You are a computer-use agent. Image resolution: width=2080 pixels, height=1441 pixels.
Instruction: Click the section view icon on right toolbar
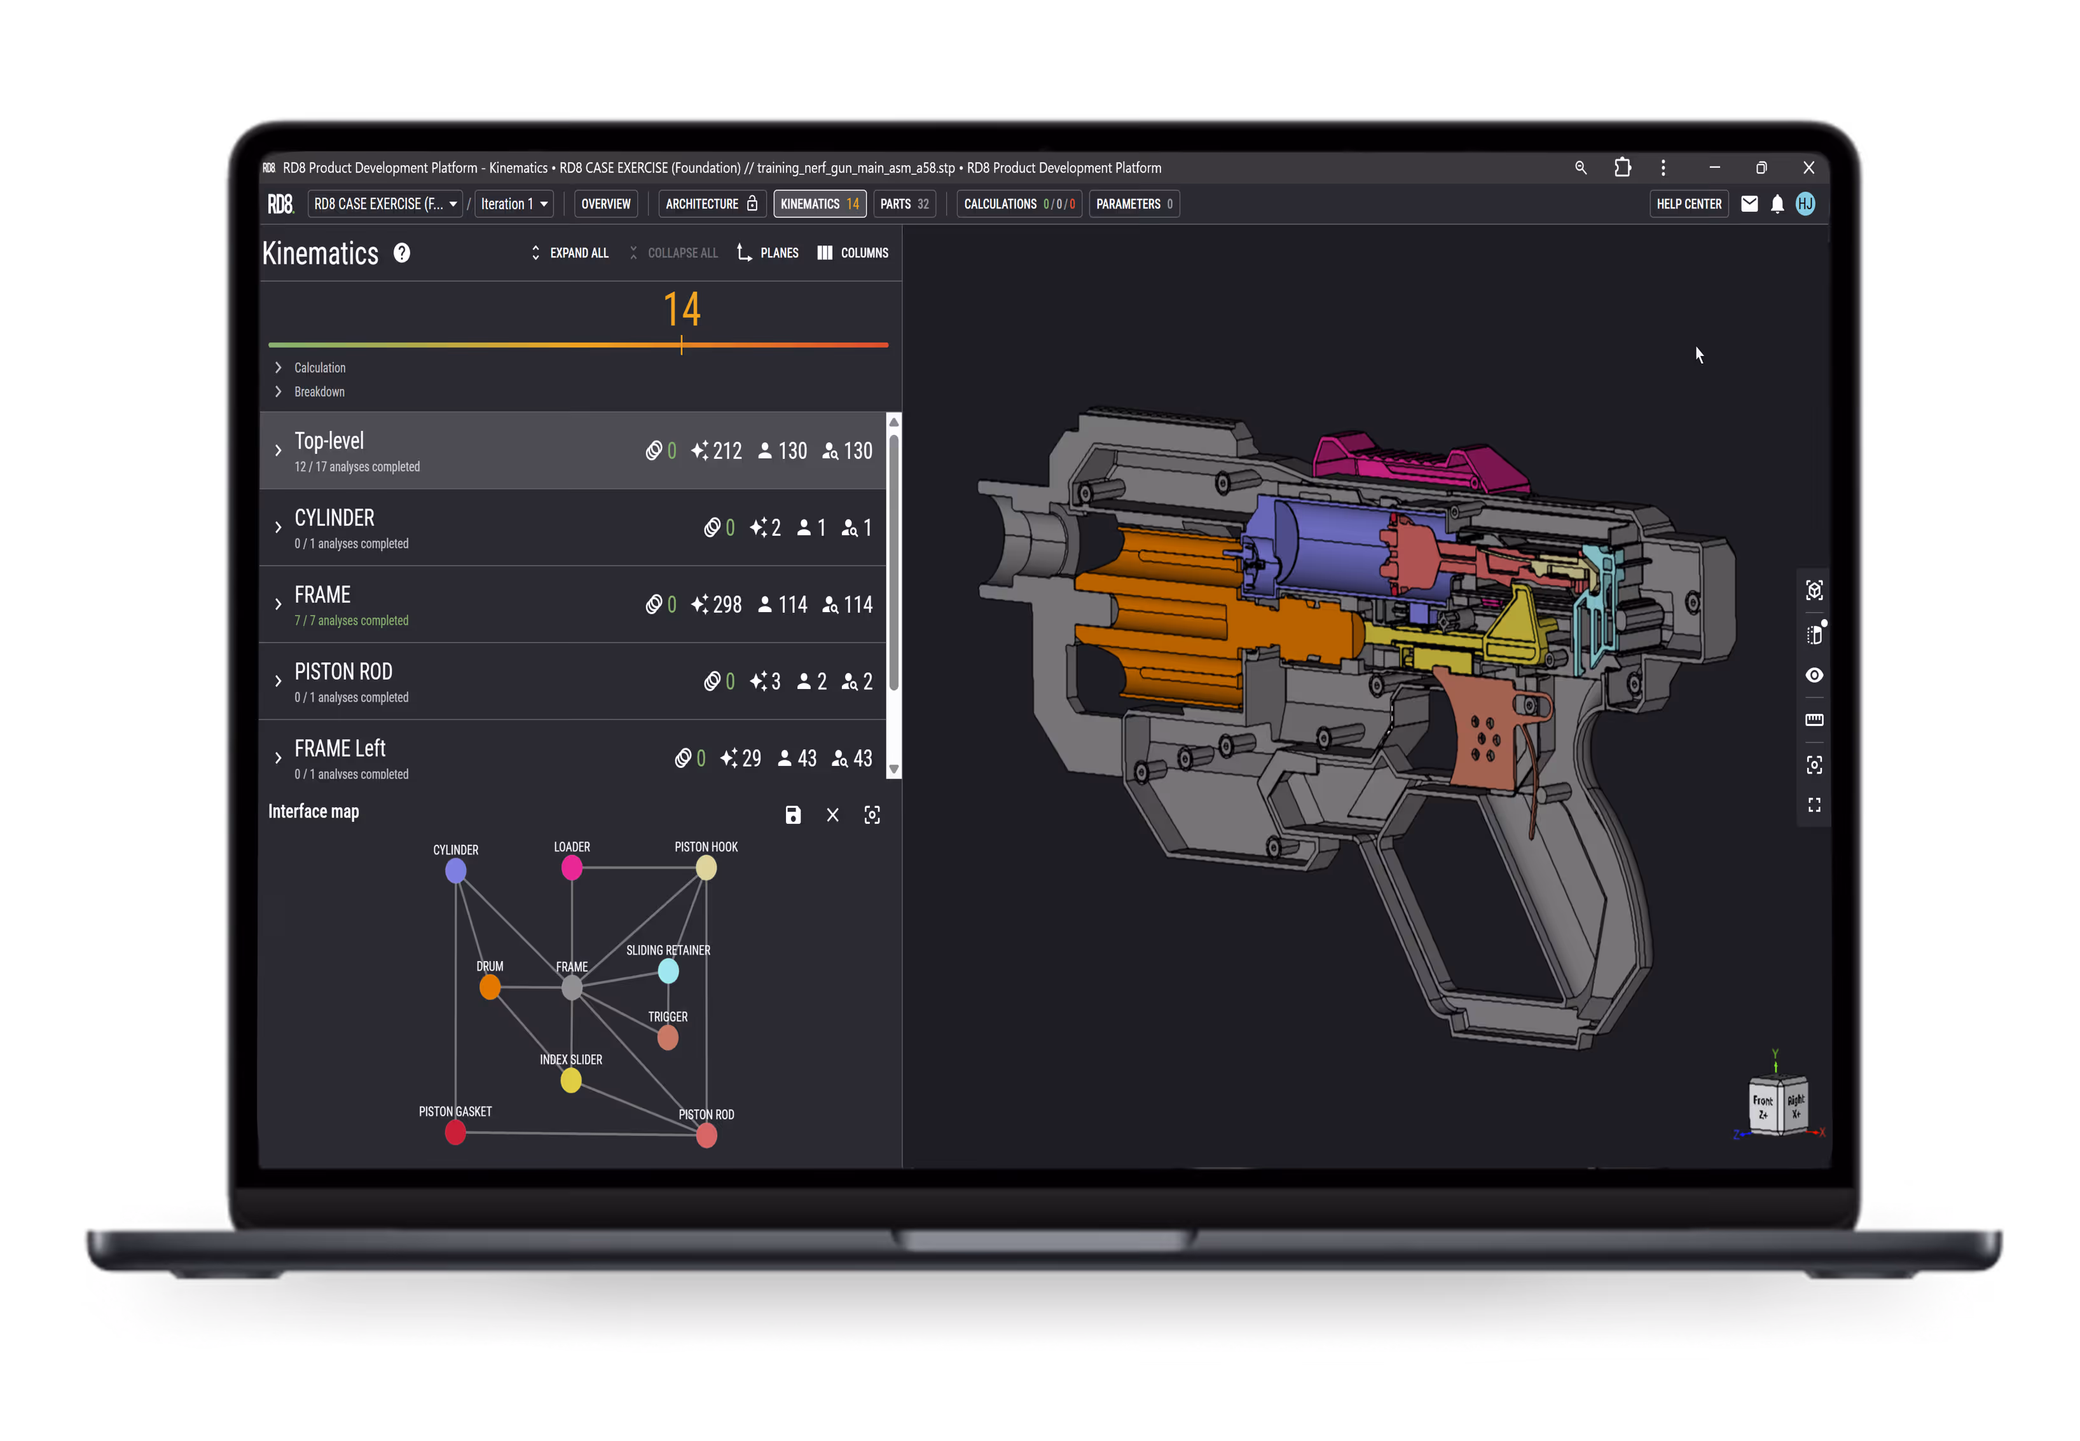1814,635
